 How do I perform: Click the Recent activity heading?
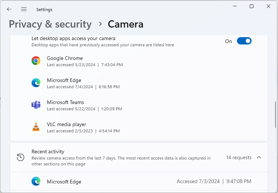[x=48, y=151]
